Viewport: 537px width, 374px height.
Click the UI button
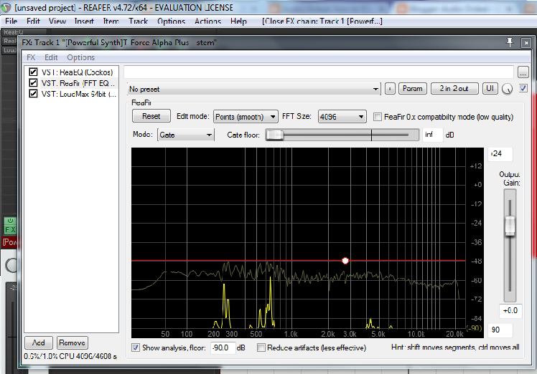(490, 89)
